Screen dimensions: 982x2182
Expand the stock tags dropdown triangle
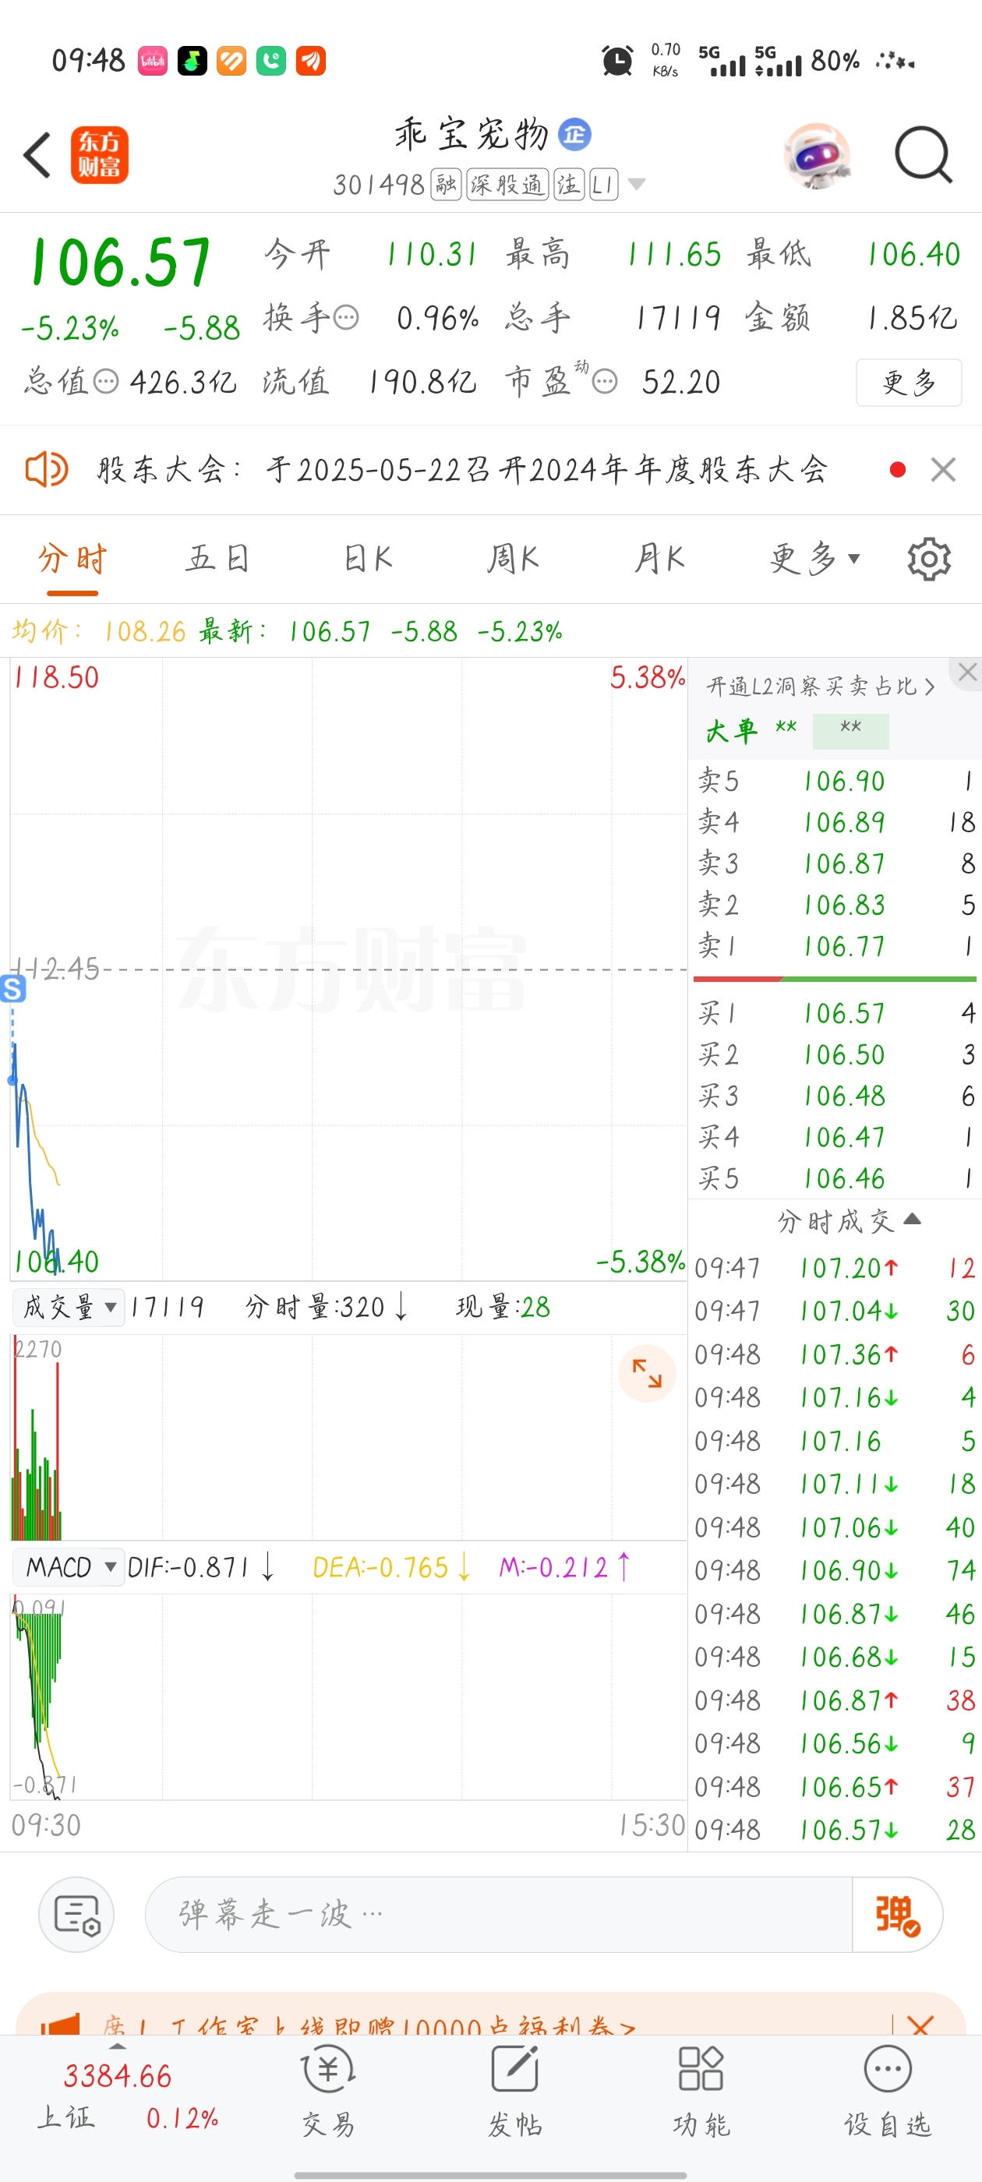(x=638, y=184)
